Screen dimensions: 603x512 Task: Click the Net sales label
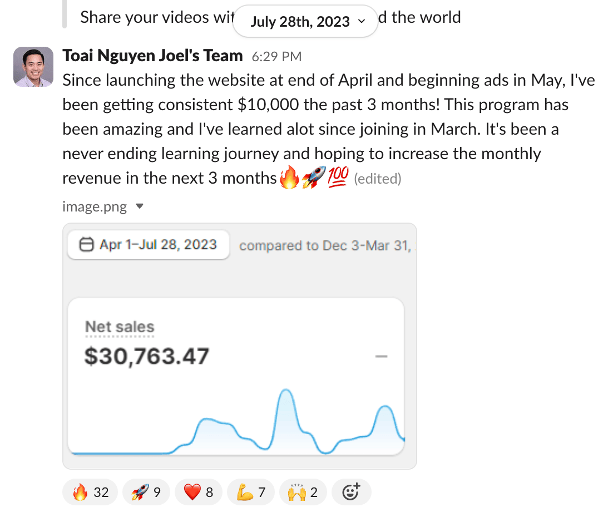click(120, 327)
